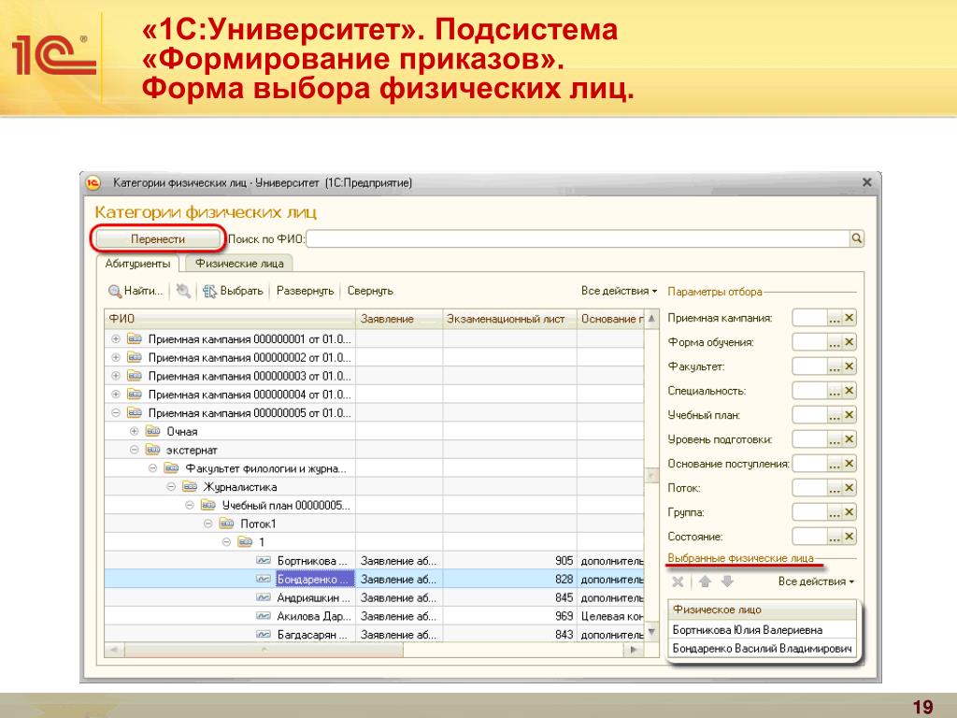Clear the Специальность filter
The height and width of the screenshot is (718, 957).
point(849,391)
